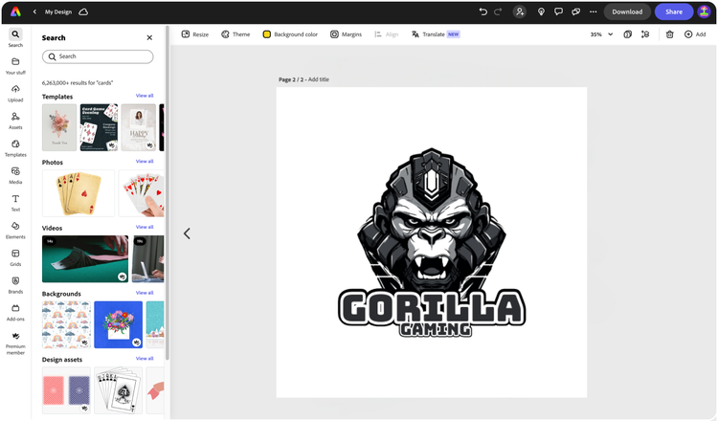Select the pink flower Thank You card template

59,127
